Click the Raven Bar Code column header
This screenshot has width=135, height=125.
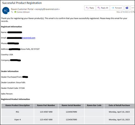point(94,106)
